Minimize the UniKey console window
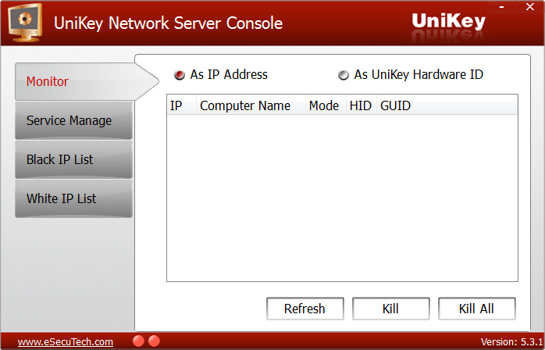Viewport: 545px width, 350px height. click(x=501, y=6)
